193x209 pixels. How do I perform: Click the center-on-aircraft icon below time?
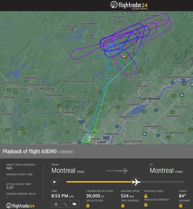56,204
